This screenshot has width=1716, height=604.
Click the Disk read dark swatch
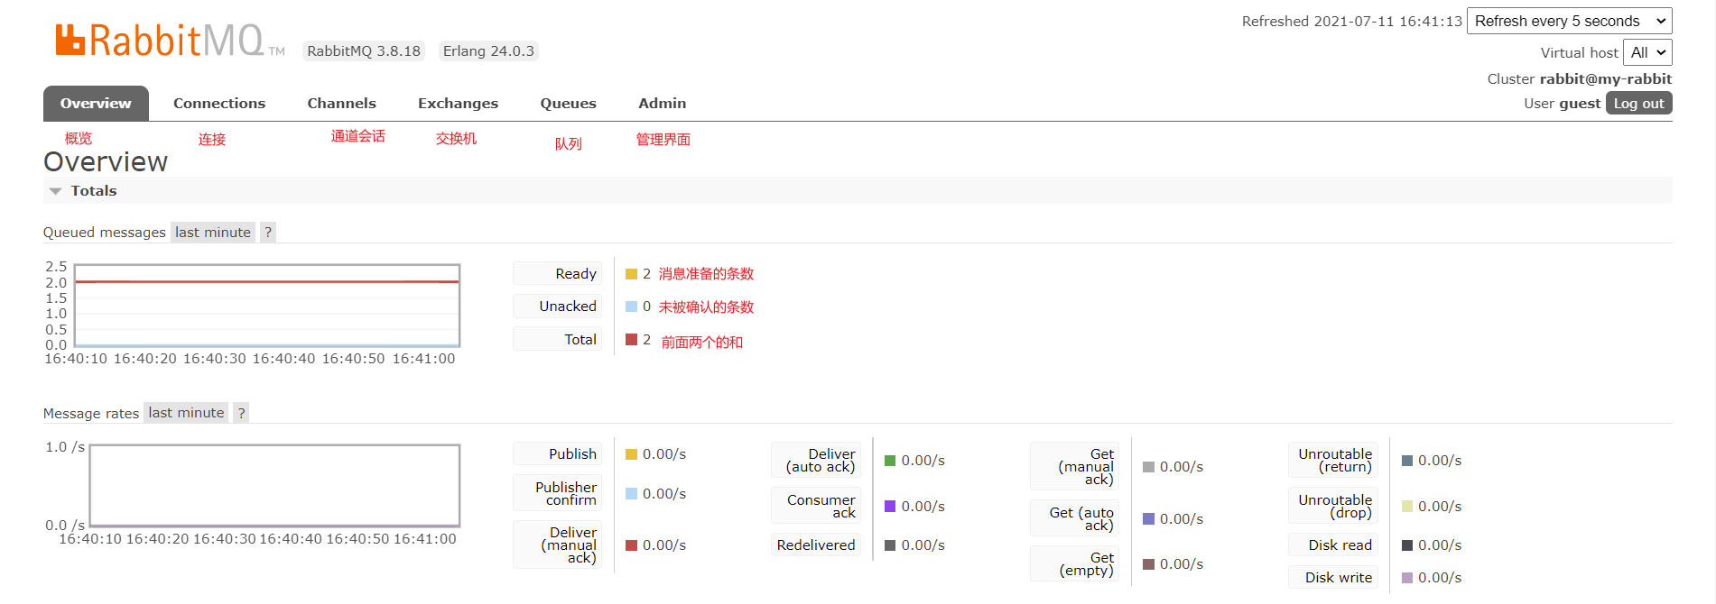[x=1407, y=545]
